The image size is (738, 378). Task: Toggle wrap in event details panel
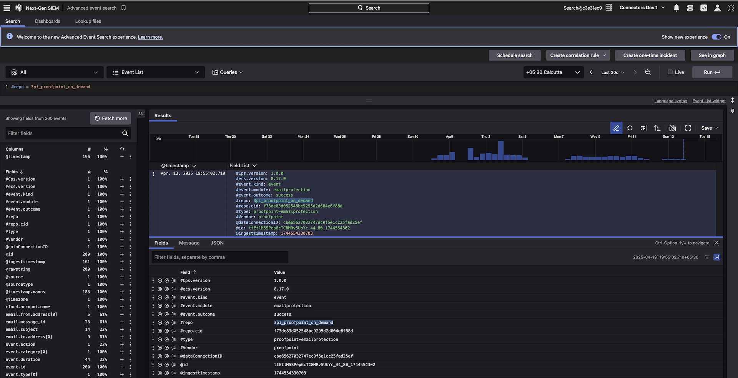pos(716,257)
